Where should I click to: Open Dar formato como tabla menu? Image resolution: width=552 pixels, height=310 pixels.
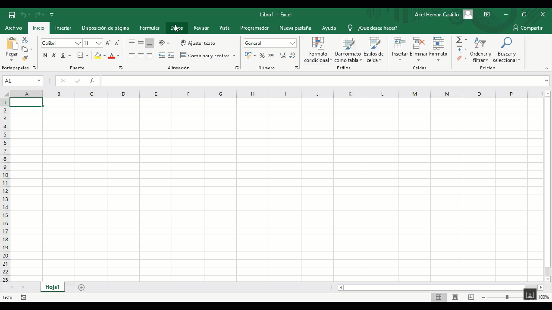point(348,50)
